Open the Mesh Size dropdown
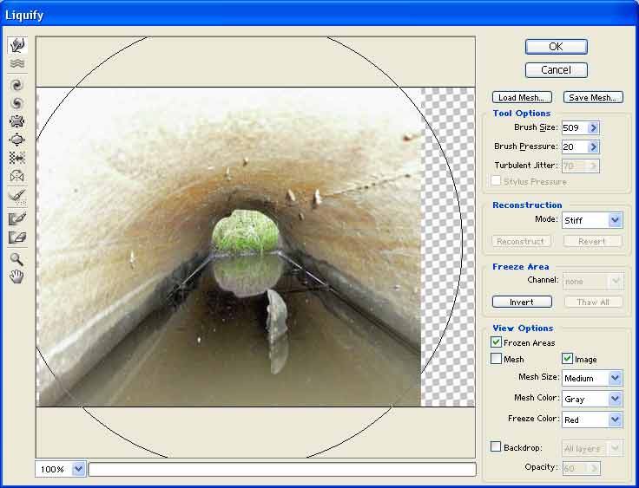This screenshot has height=488, width=639. [615, 378]
